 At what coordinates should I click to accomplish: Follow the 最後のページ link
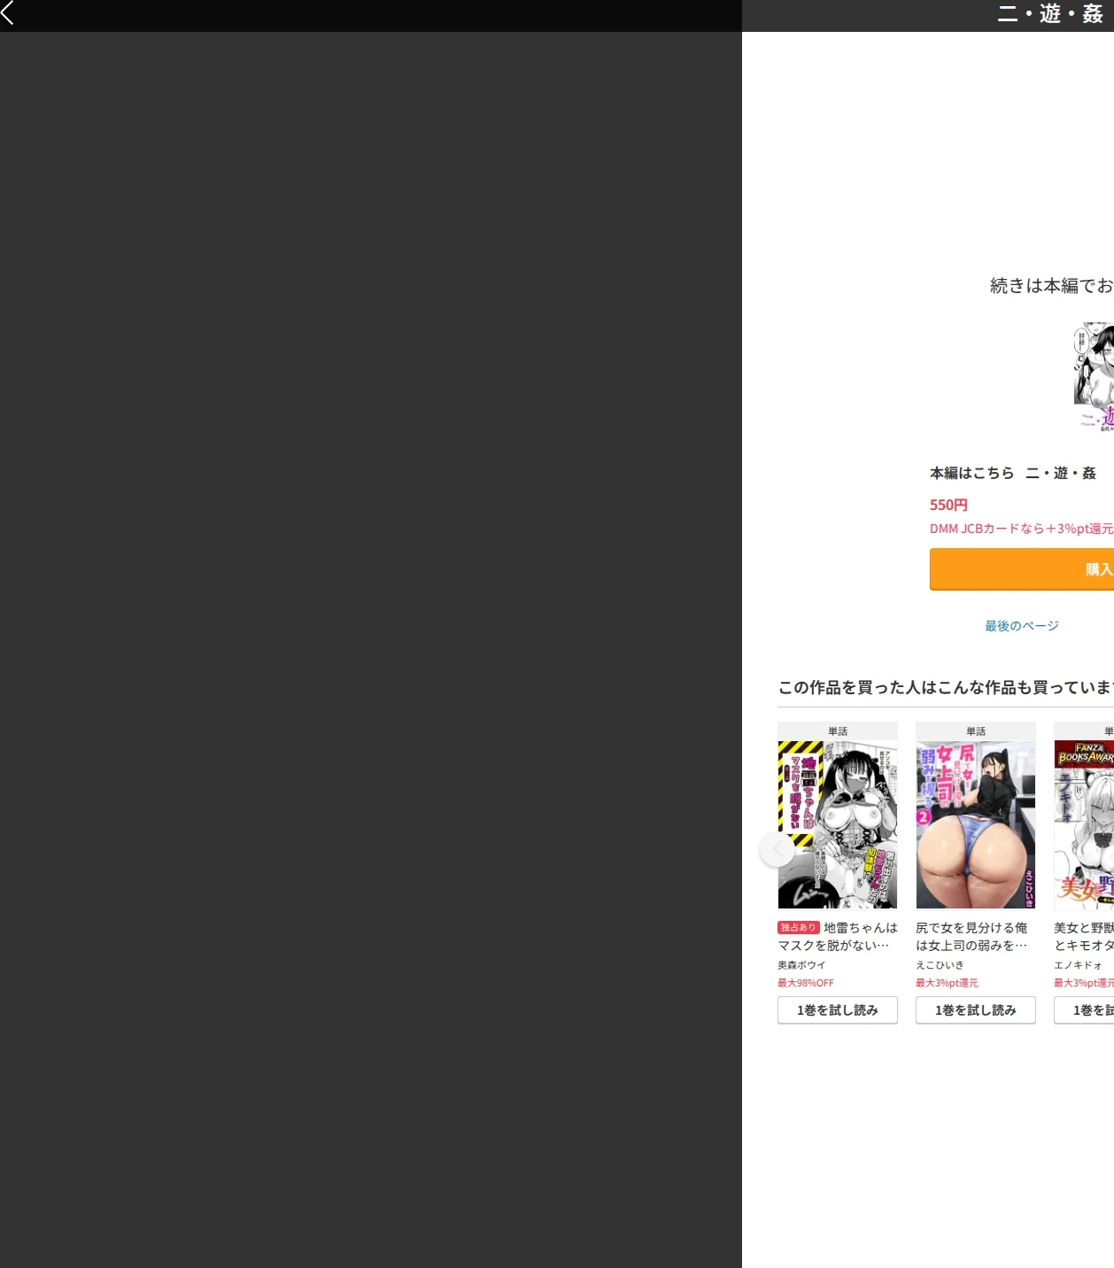point(1022,626)
